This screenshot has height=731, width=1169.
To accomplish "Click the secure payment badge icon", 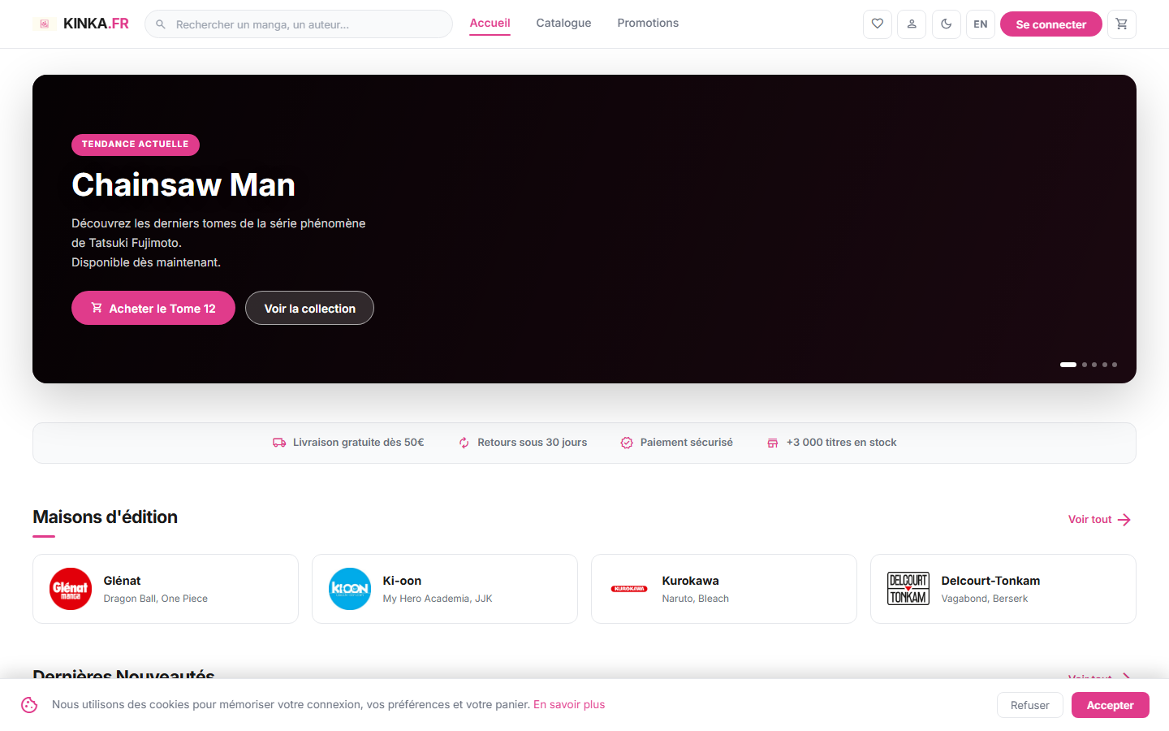I will click(627, 443).
